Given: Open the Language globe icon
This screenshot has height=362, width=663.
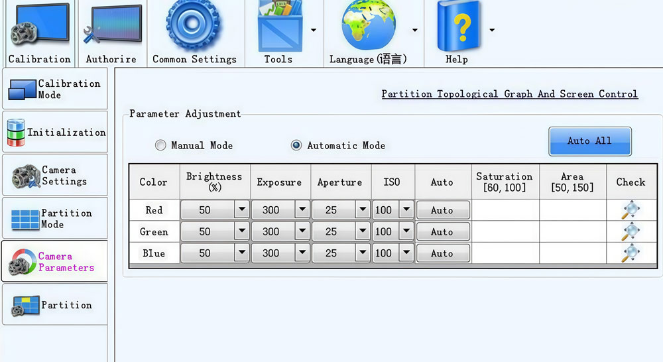Looking at the screenshot, I should pos(368,25).
